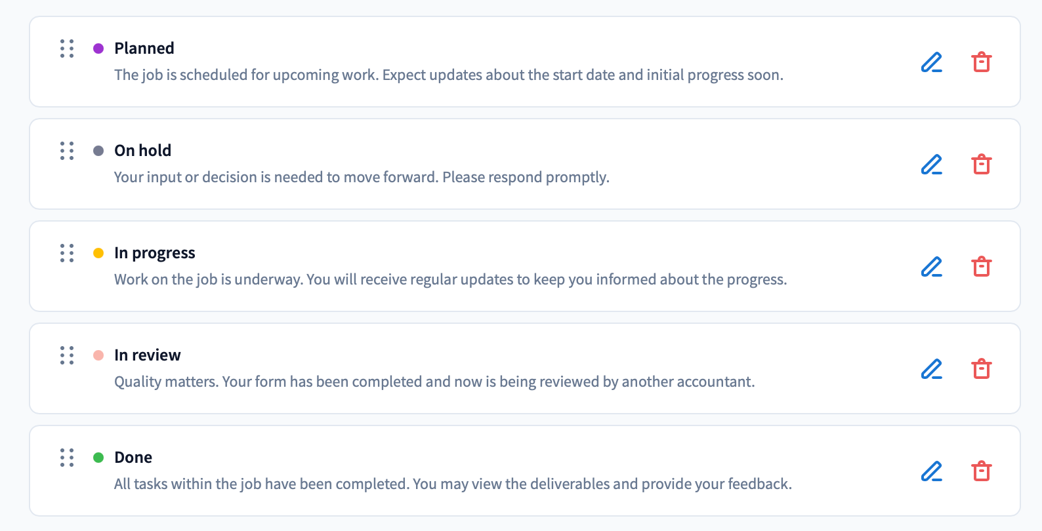This screenshot has height=531, width=1042.
Task: Edit the Done status
Action: point(931,471)
